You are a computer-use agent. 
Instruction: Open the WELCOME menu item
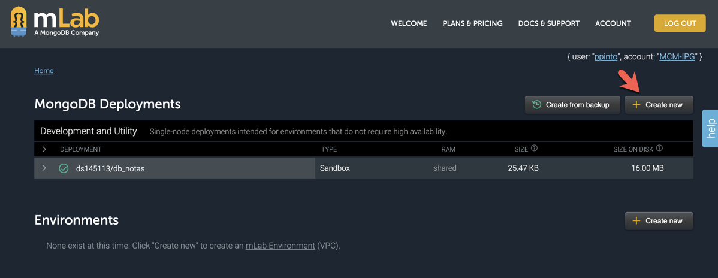coord(409,23)
